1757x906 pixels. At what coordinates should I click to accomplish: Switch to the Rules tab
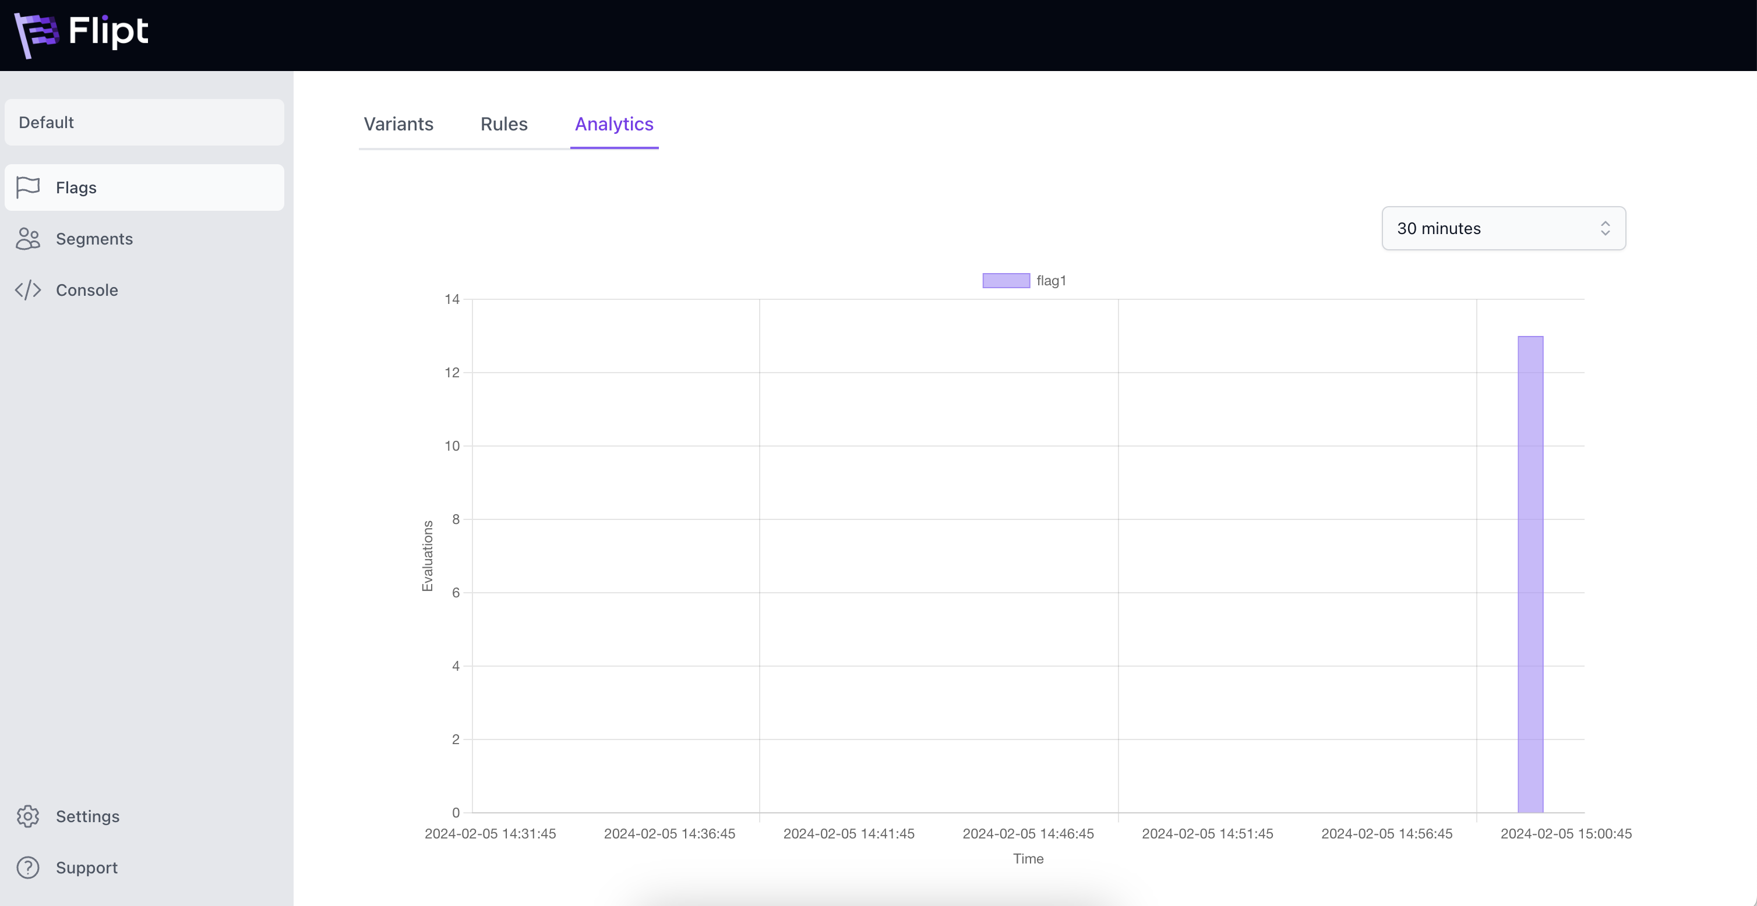tap(503, 124)
